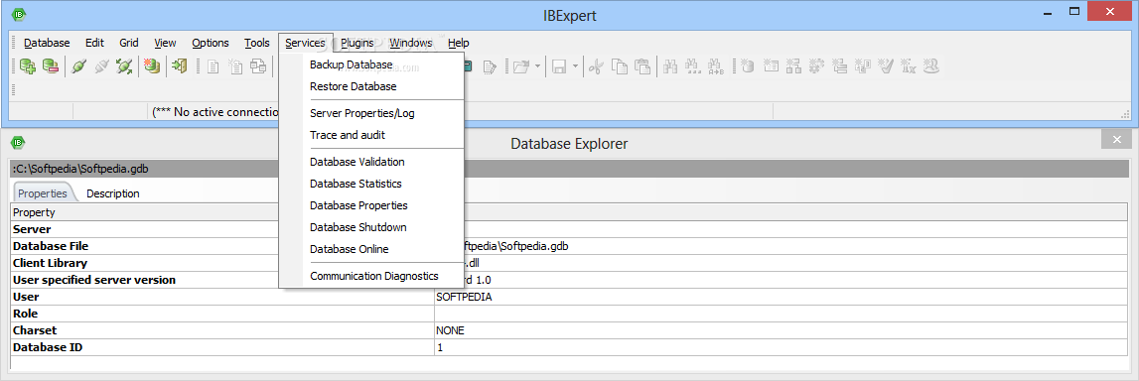Open the Database menu
1139x381 pixels.
(47, 43)
